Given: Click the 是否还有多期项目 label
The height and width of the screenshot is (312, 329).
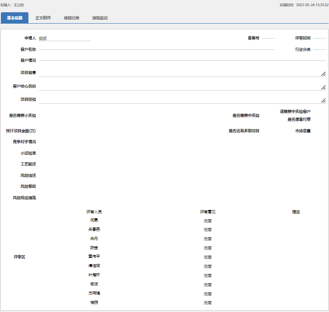Looking at the screenshot, I should point(244,131).
